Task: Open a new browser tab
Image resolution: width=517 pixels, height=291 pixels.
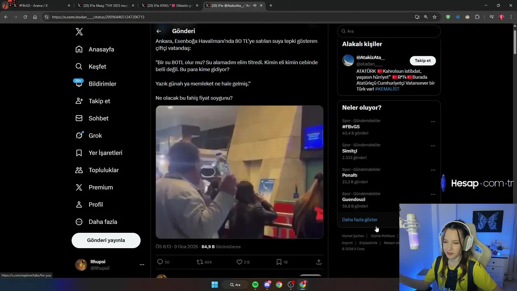Action: 271,6
